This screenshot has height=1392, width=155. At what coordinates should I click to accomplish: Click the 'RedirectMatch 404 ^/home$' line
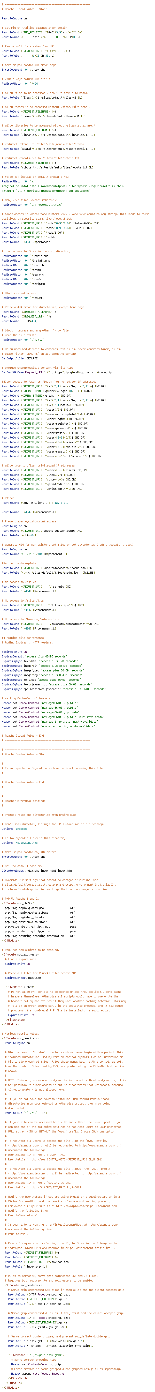21,279
